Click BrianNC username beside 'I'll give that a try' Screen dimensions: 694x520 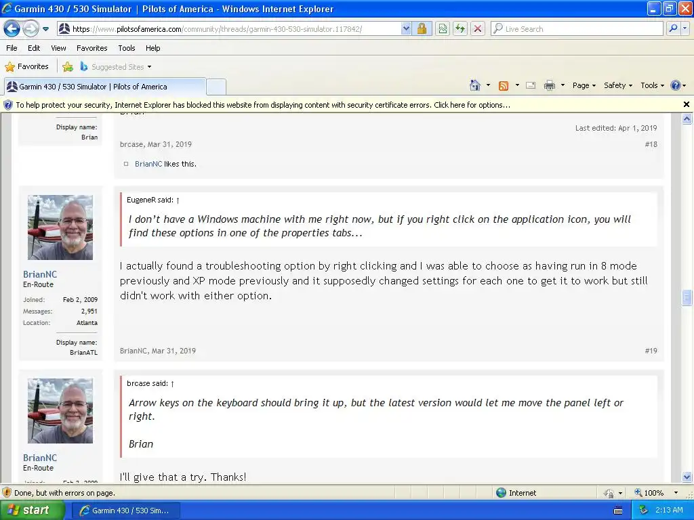(x=40, y=458)
